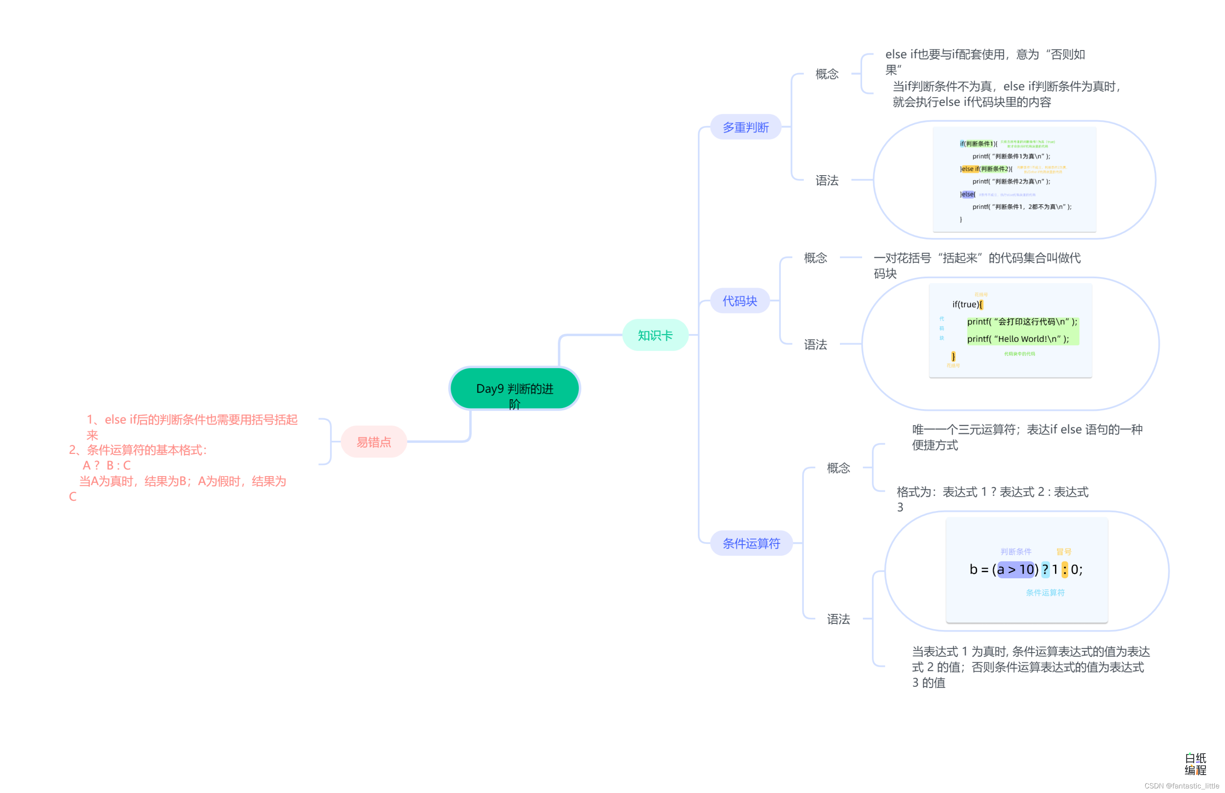Click text "当表达式 1 为真时" explanation
This screenshot has height=793, width=1225.
pyautogui.click(x=1031, y=667)
